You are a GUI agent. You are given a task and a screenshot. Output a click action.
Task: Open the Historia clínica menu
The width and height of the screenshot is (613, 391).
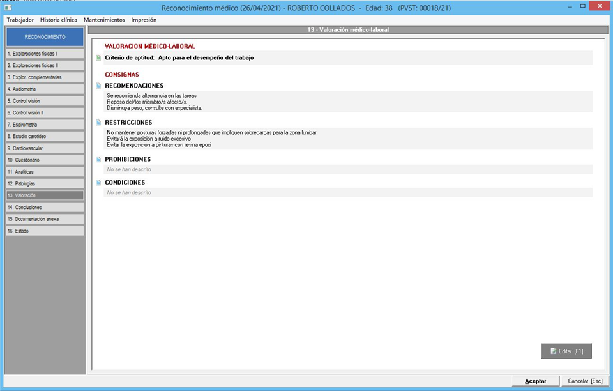(59, 20)
